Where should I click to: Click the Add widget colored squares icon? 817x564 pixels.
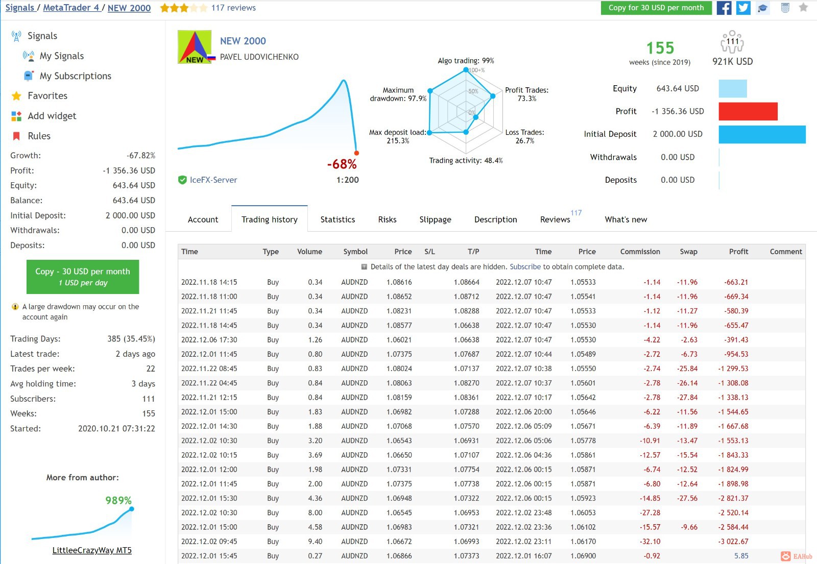coord(16,116)
